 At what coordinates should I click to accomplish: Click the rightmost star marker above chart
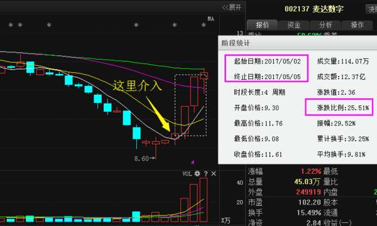pyautogui.click(x=204, y=24)
